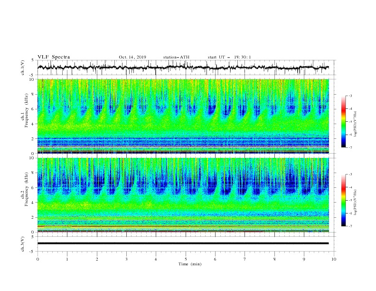Click the "station=ATH" header label
The width and height of the screenshot is (376, 291).
click(176, 57)
